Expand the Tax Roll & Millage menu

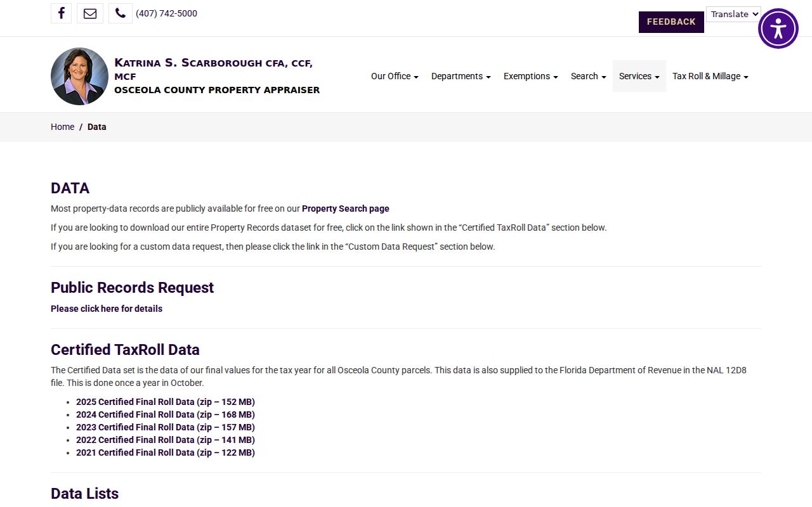(x=710, y=76)
